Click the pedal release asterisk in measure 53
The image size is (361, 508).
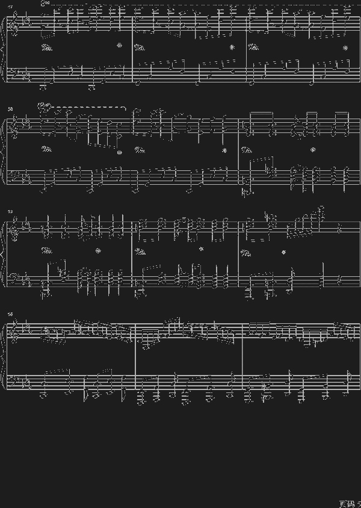pyautogui.click(x=97, y=249)
